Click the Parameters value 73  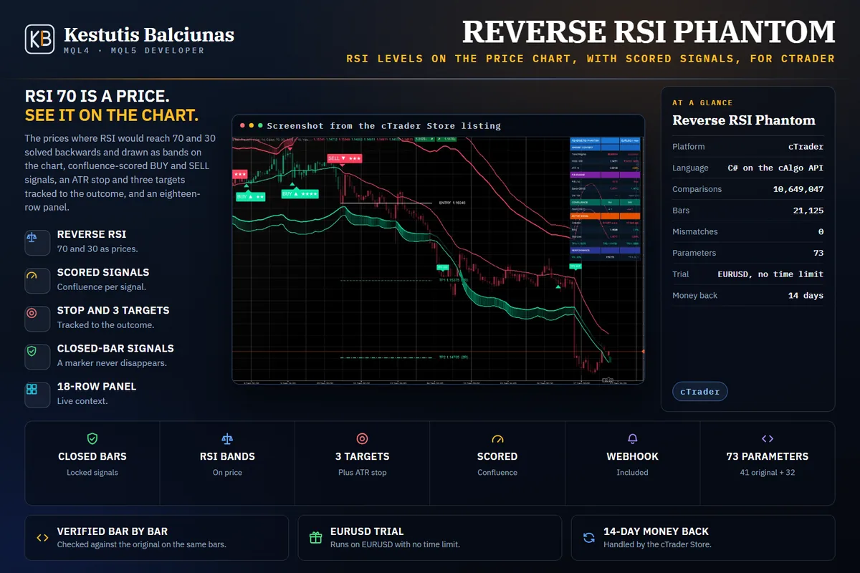click(x=818, y=253)
